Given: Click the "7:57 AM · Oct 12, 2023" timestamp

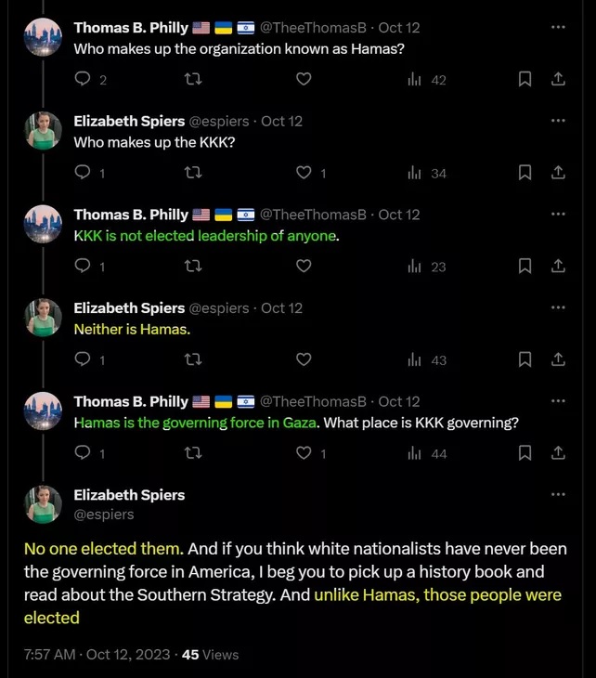Looking at the screenshot, I should tap(97, 654).
